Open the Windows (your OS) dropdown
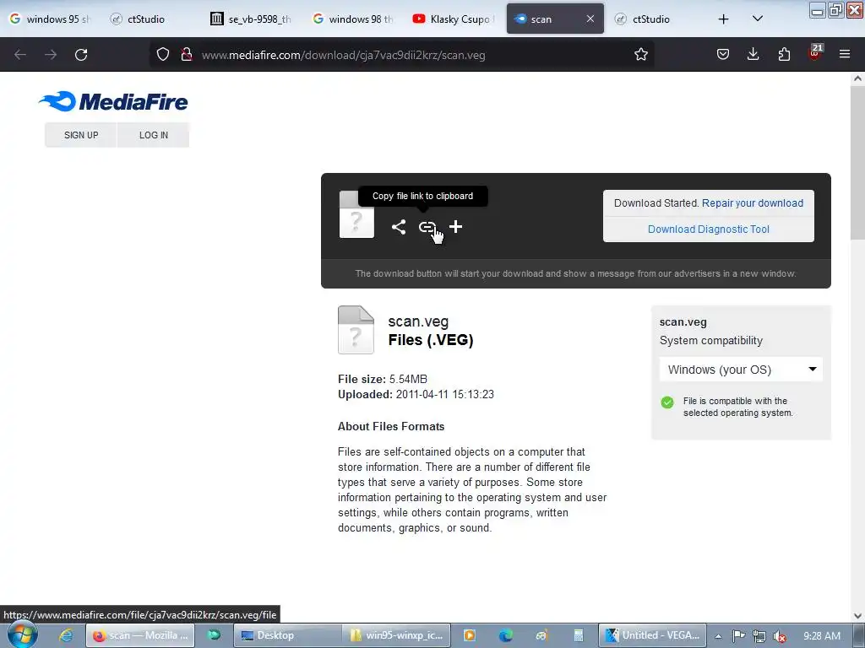The height and width of the screenshot is (648, 865). (741, 370)
